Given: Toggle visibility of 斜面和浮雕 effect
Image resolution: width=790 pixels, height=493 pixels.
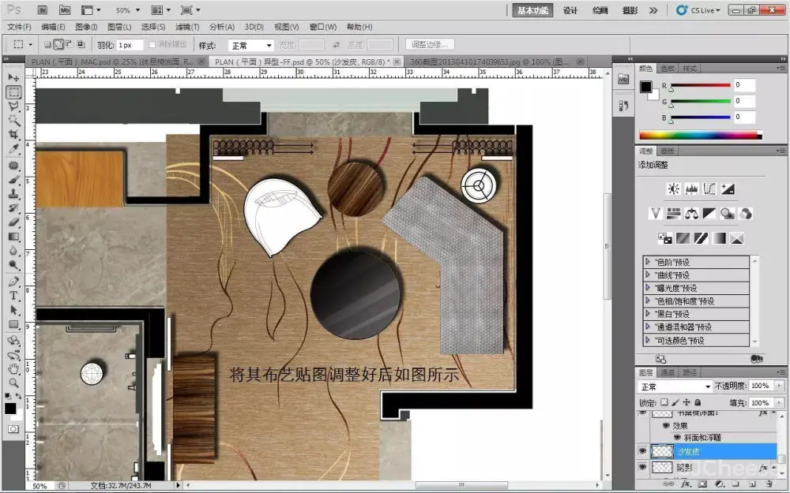Looking at the screenshot, I should point(676,437).
